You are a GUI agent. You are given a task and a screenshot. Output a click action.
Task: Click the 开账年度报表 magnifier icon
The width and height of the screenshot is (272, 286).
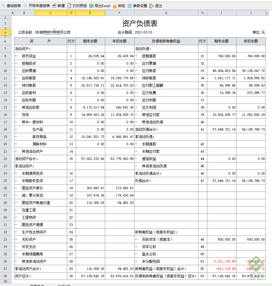coord(25,6)
